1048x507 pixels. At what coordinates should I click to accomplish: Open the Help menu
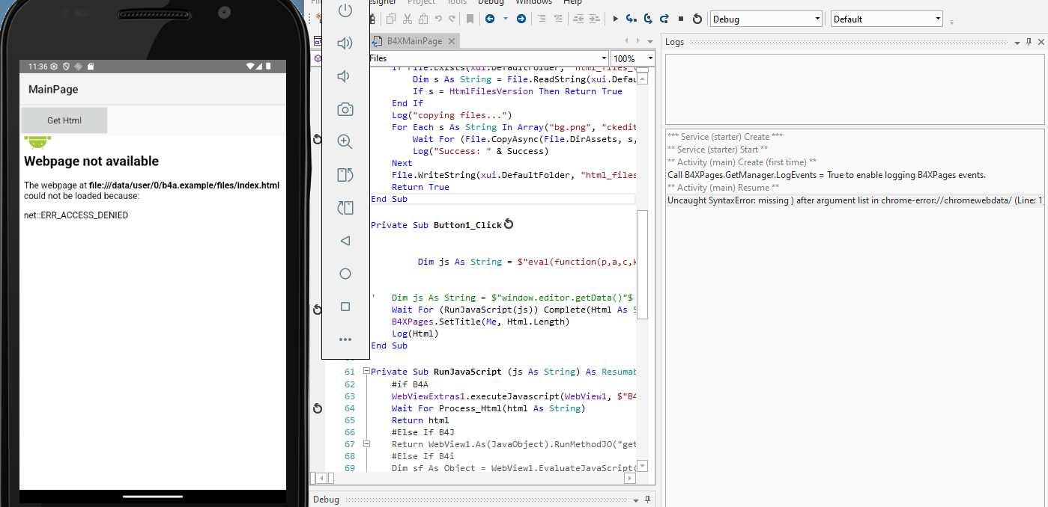[572, 2]
